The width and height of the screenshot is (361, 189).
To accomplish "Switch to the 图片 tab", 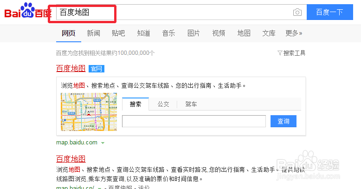I will coord(193,33).
